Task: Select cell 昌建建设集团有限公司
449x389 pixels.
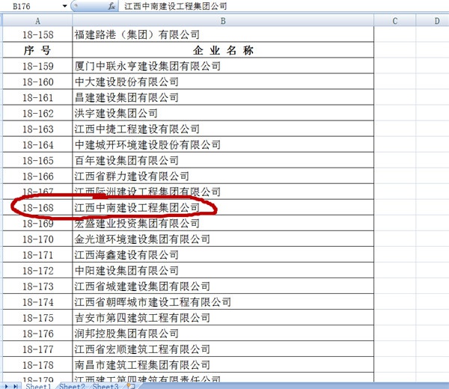Action: pyautogui.click(x=223, y=97)
